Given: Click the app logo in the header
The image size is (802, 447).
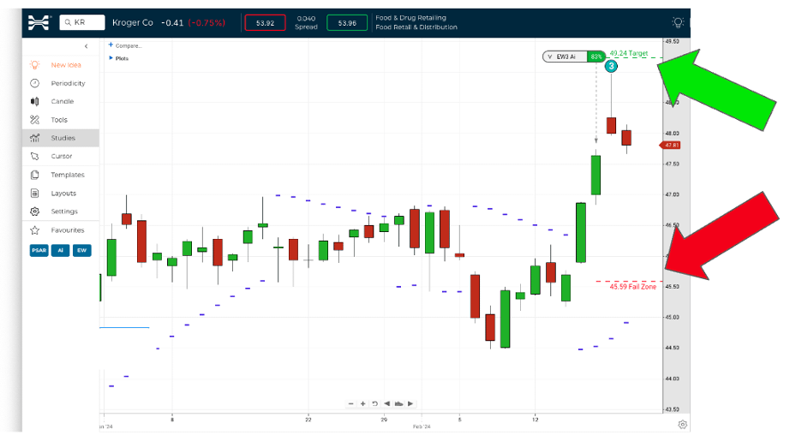Looking at the screenshot, I should pos(39,22).
